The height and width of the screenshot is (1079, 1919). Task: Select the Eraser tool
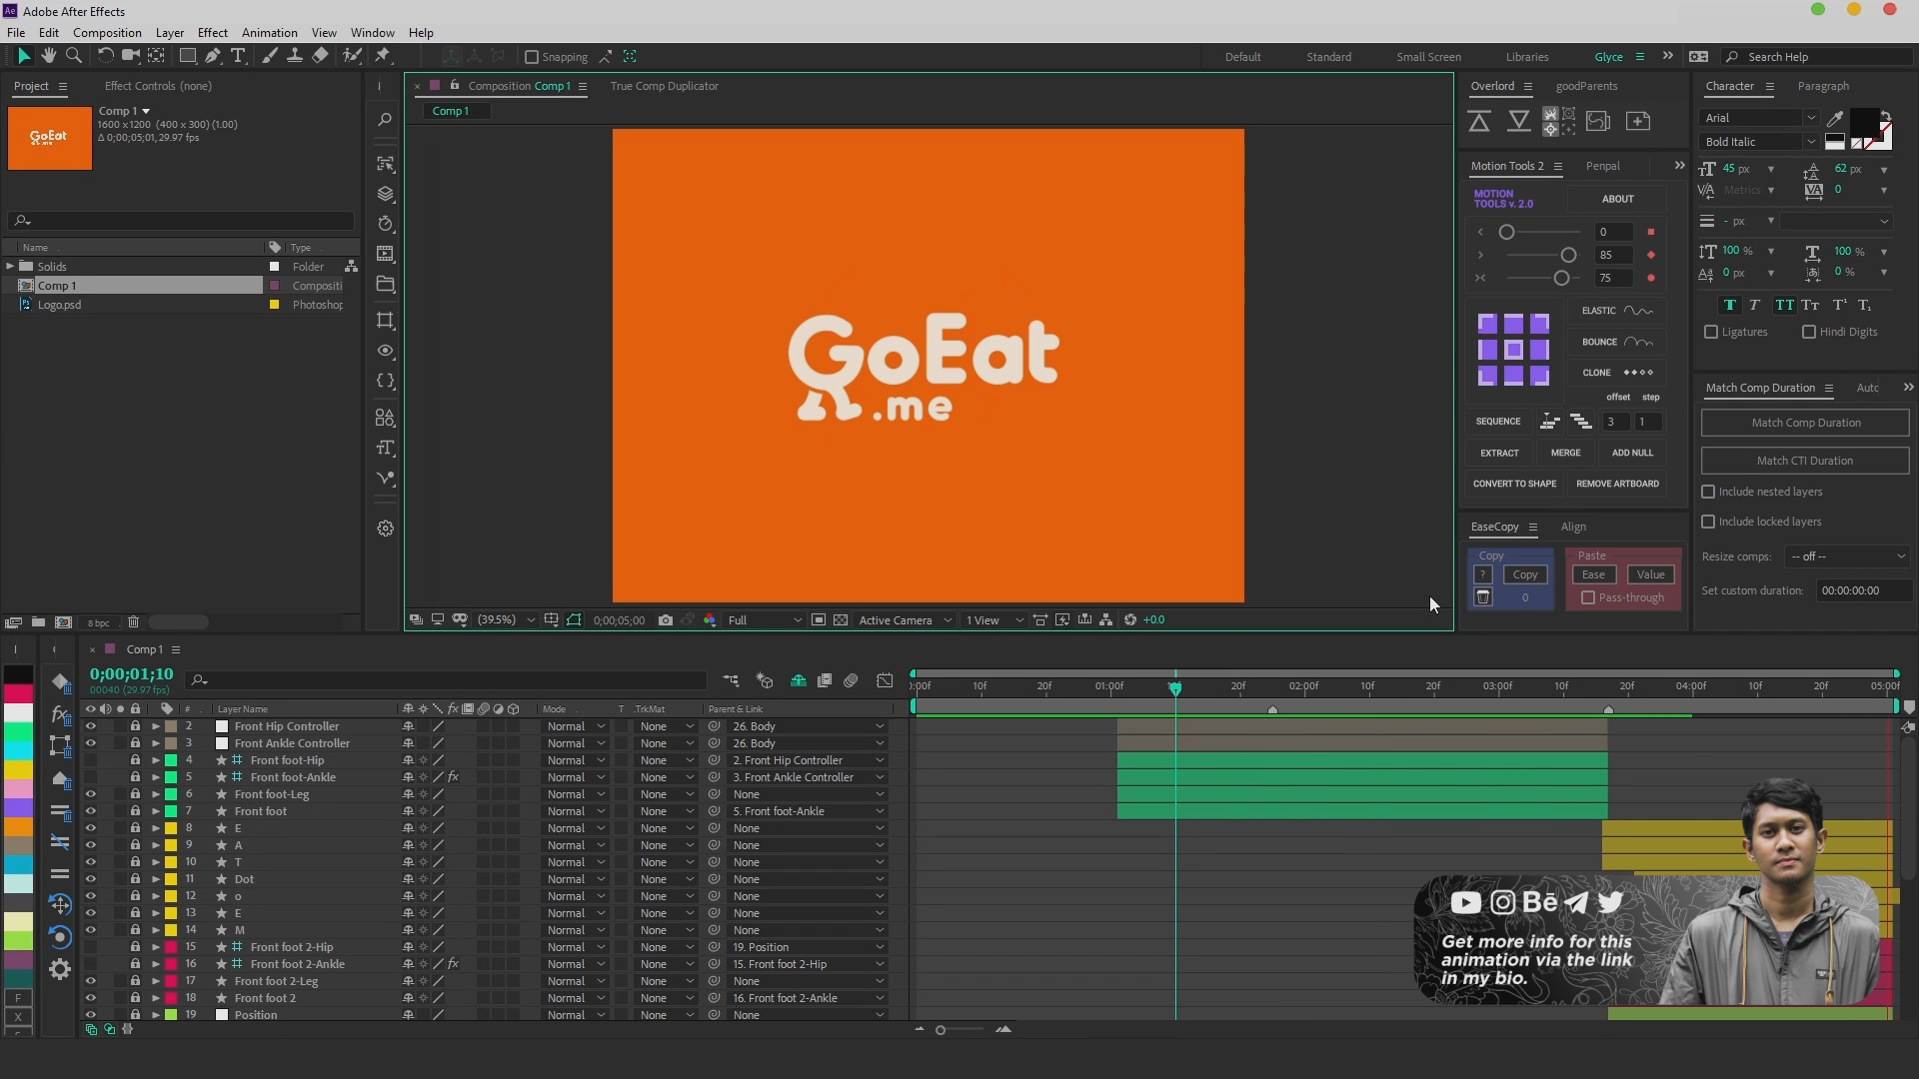320,56
